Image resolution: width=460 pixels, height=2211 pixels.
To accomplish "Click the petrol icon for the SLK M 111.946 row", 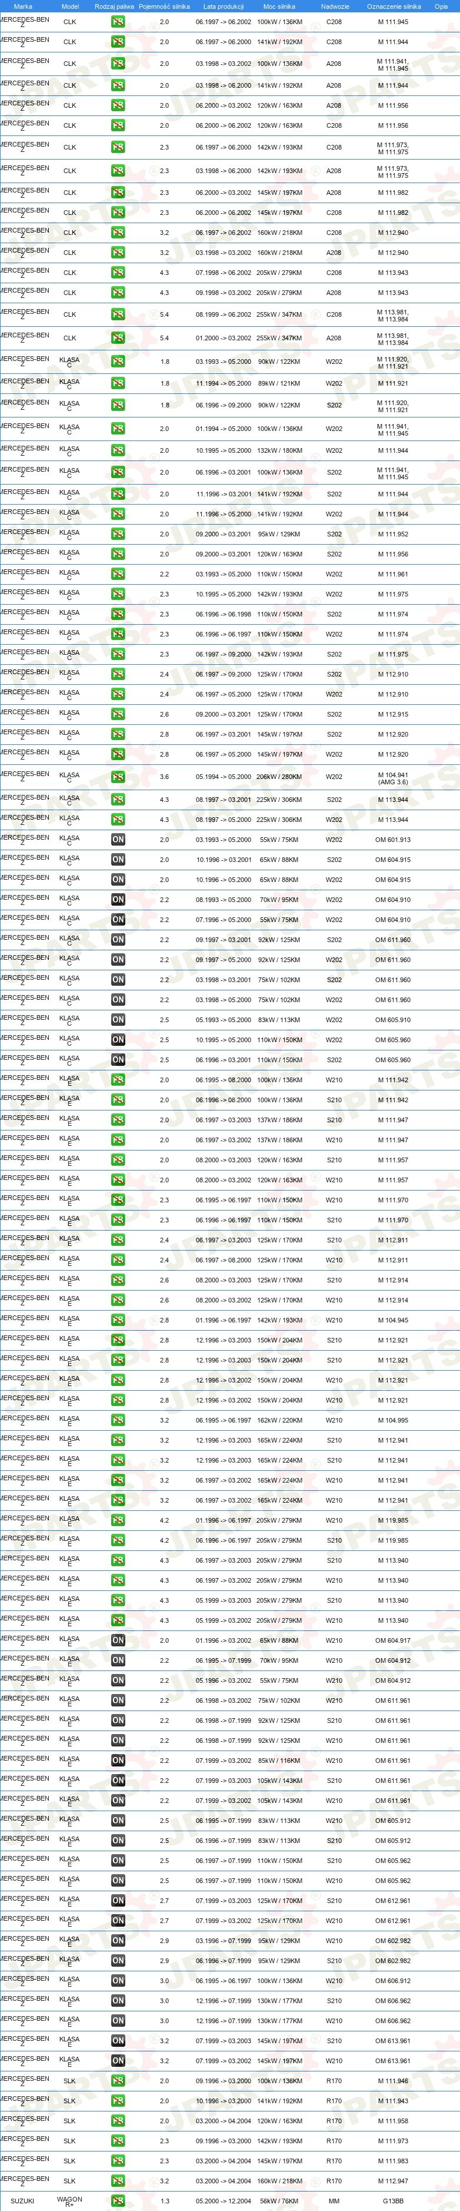I will (x=118, y=2080).
